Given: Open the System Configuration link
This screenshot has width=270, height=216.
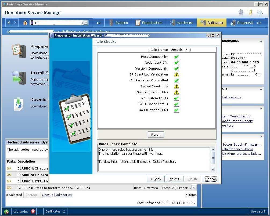Looking at the screenshot, I should [236, 116].
